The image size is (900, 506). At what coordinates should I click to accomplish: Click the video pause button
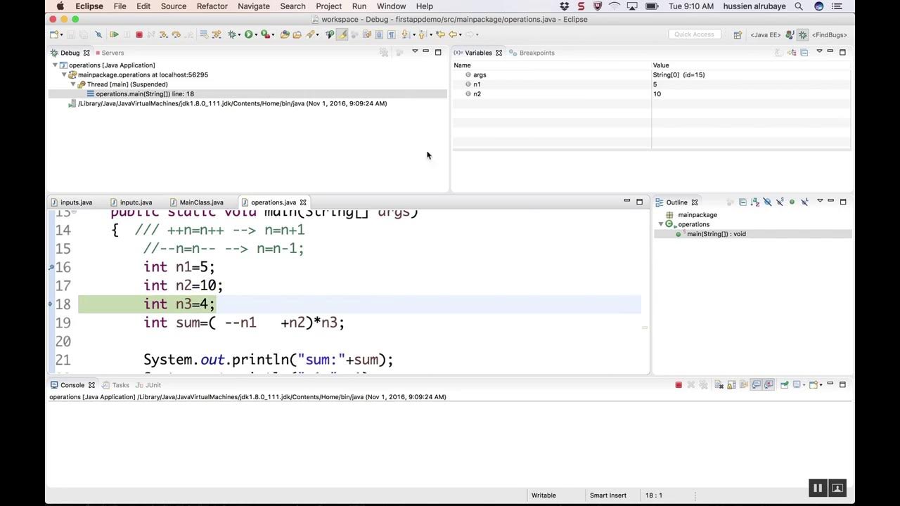[x=818, y=488]
